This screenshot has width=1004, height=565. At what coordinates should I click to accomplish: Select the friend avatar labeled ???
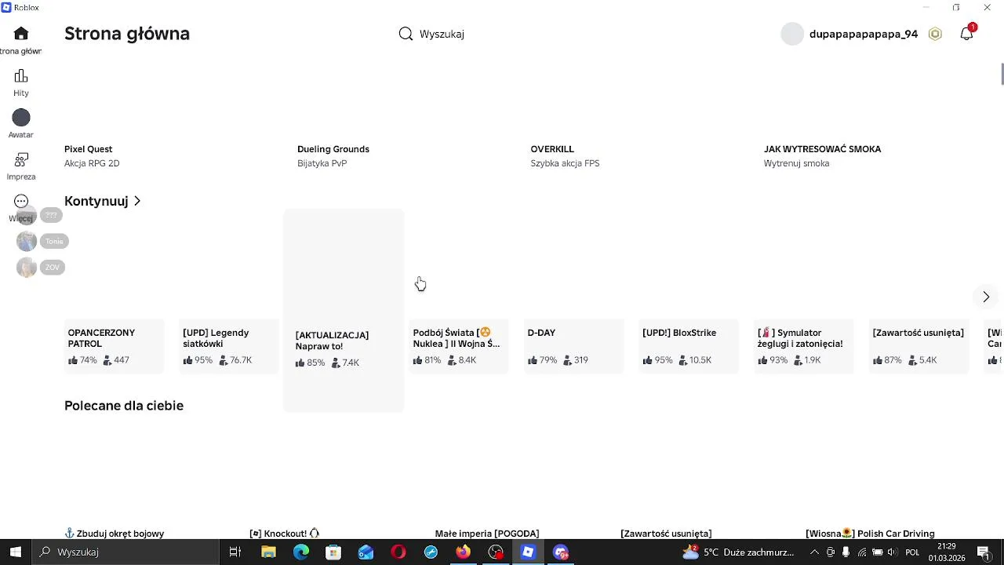pyautogui.click(x=27, y=215)
